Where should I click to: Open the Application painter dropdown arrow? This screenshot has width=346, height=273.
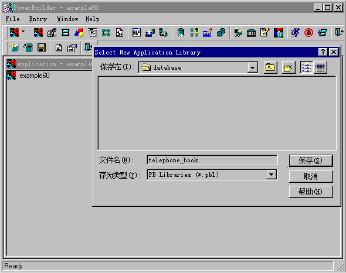pyautogui.click(x=23, y=32)
